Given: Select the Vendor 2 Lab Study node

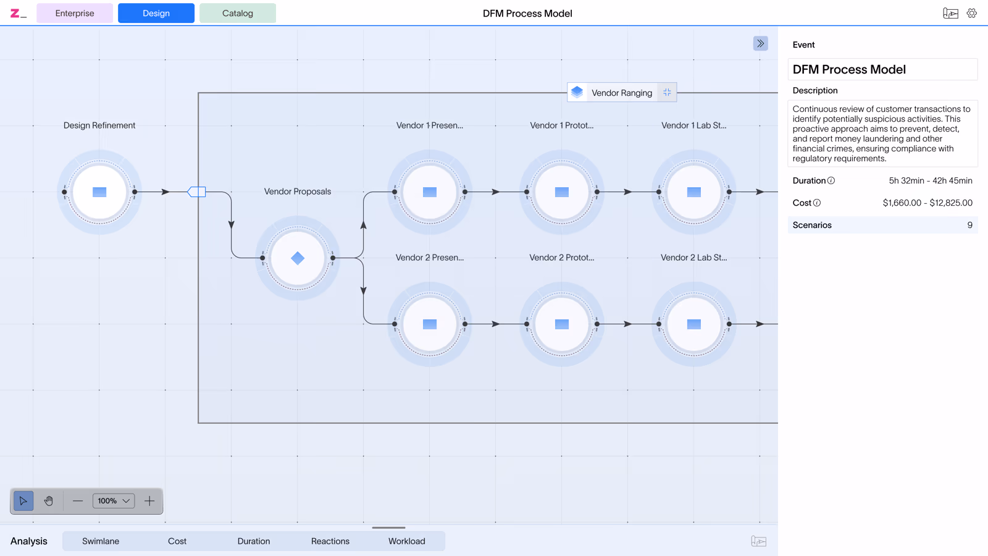Looking at the screenshot, I should (694, 324).
